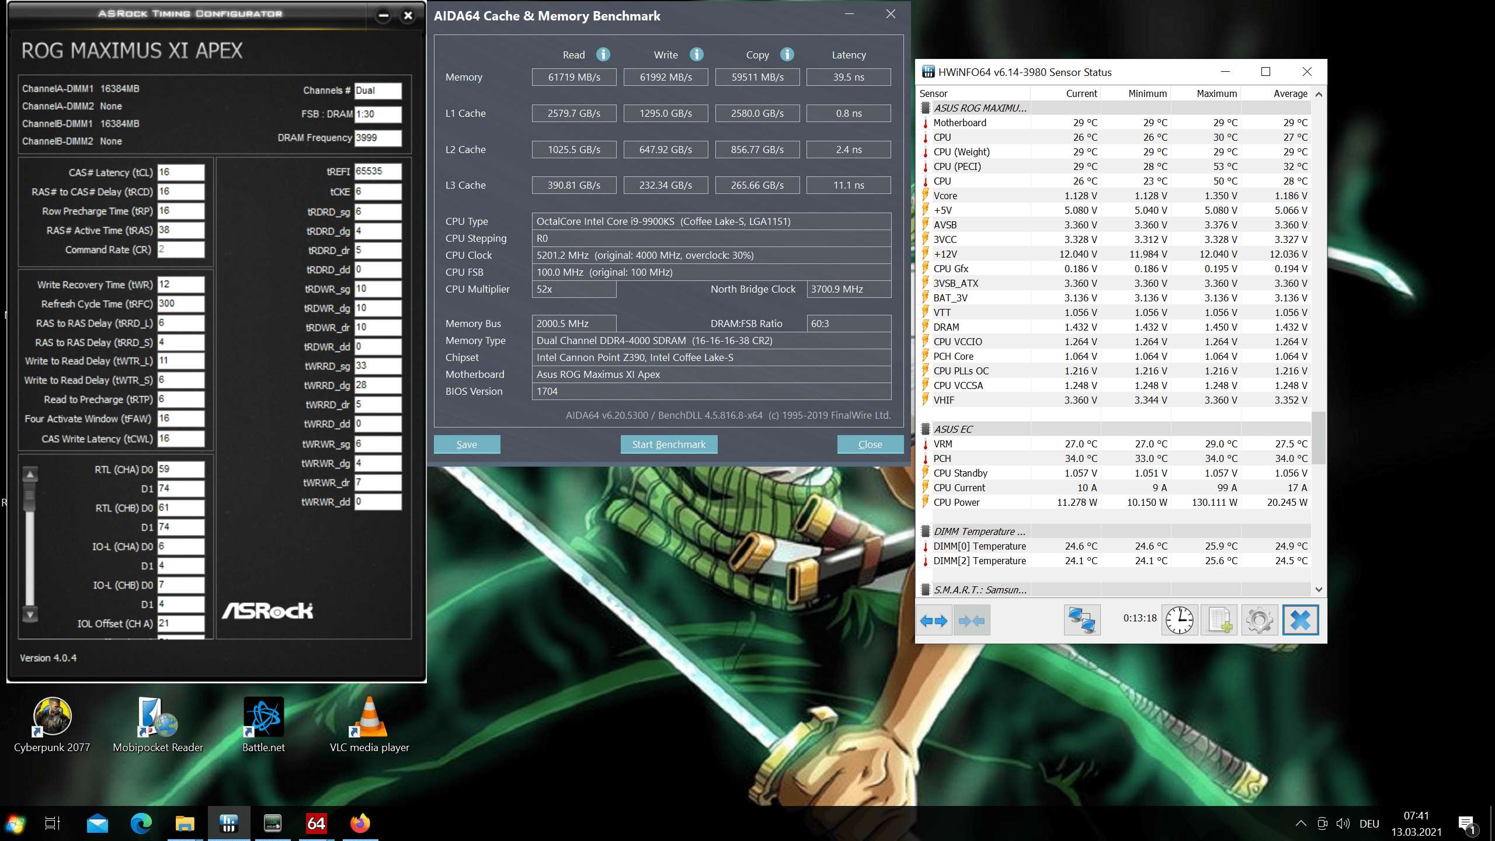
Task: Open the Mail app on the taskbar
Action: pos(97,823)
